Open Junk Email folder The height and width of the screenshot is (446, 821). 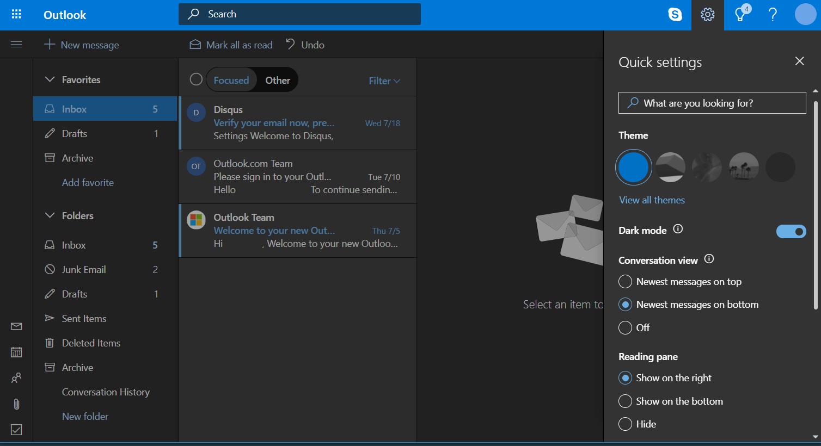pyautogui.click(x=105, y=269)
